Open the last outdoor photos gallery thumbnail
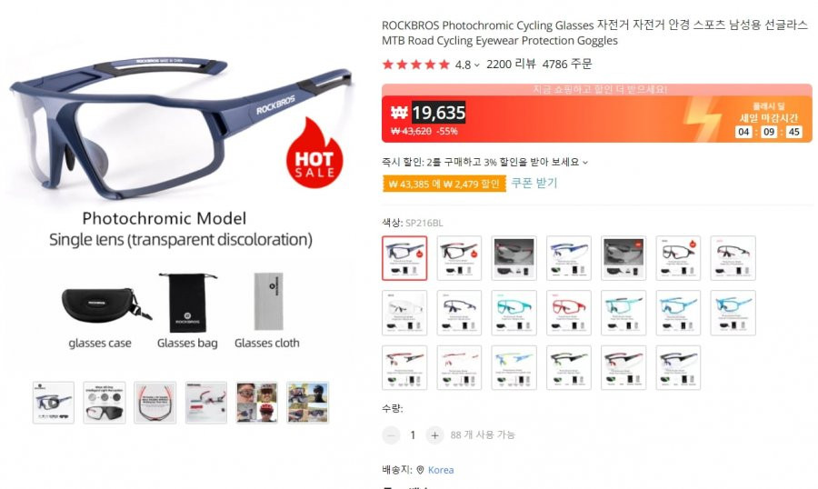Viewport: 818px width, 489px height. pyautogui.click(x=307, y=403)
